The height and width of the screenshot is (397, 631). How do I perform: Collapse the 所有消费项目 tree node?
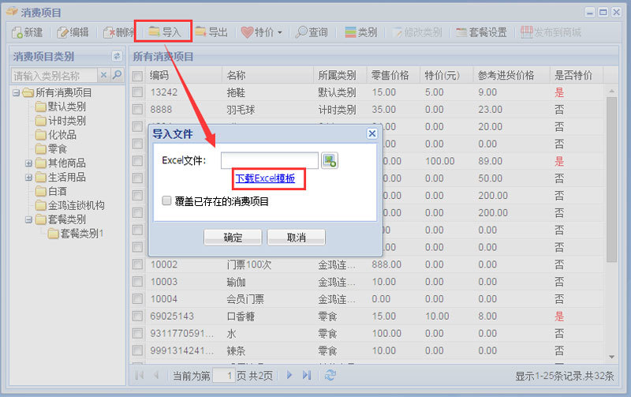click(x=16, y=93)
